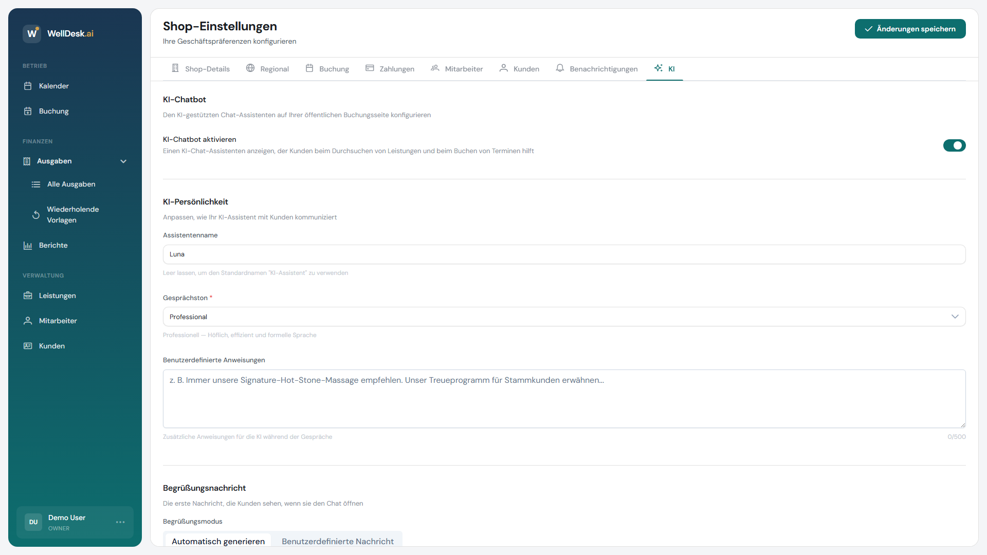Click the Benutzerdefinierte Anweisungen text area
This screenshot has height=555, width=987.
tap(564, 399)
